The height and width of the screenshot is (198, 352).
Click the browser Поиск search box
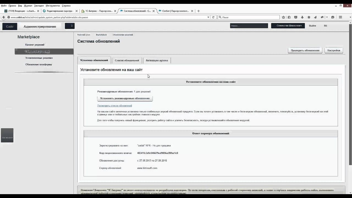(248, 17)
